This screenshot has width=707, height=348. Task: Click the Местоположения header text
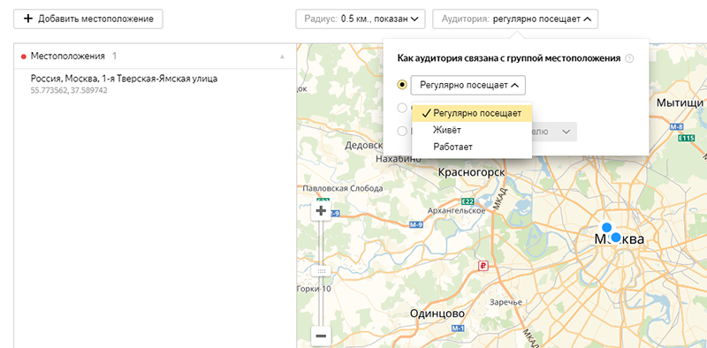[68, 57]
